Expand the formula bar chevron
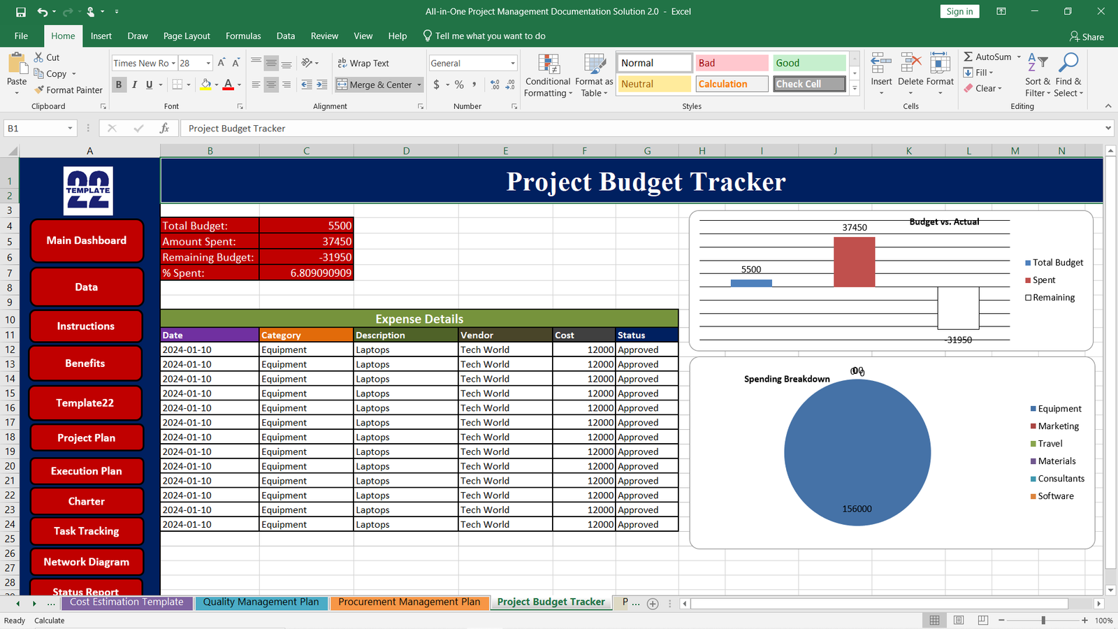Screen dimensions: 1118x629 (x=1108, y=128)
